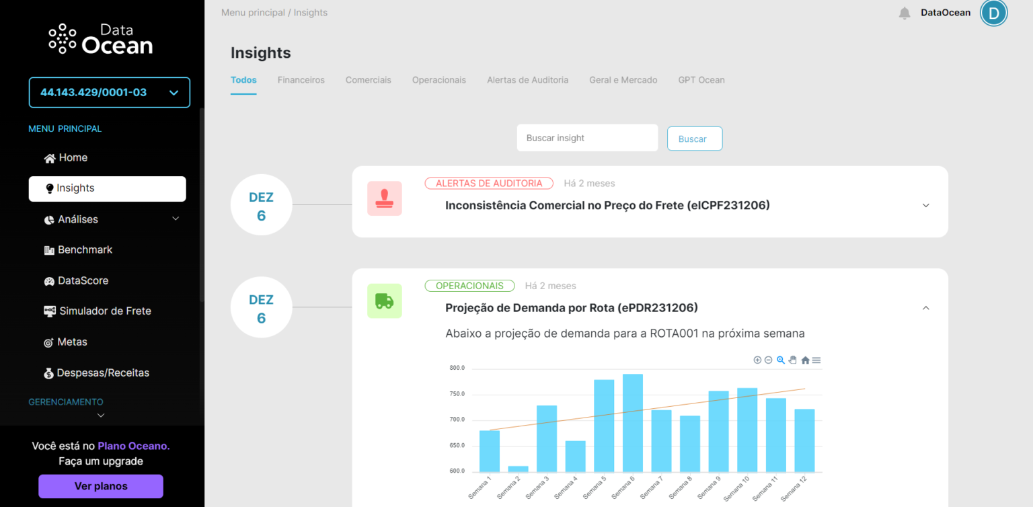Viewport: 1033px width, 507px height.
Task: Toggle box zoom mode on the chart
Action: (x=781, y=360)
